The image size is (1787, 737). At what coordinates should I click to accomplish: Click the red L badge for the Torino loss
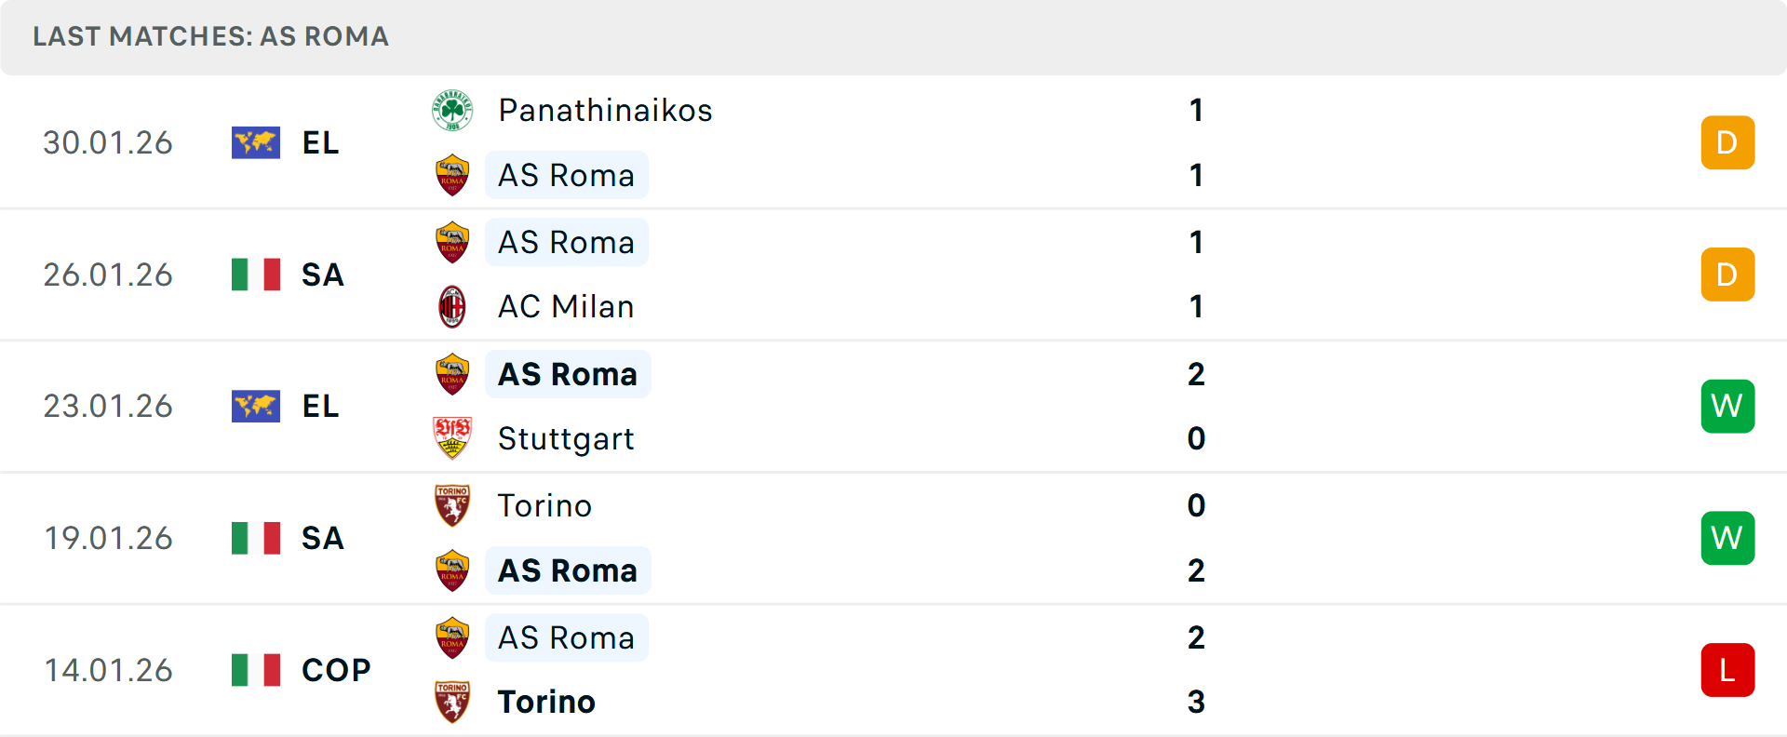coord(1727,670)
